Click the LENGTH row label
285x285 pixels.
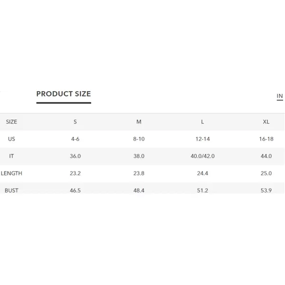[x=11, y=173]
